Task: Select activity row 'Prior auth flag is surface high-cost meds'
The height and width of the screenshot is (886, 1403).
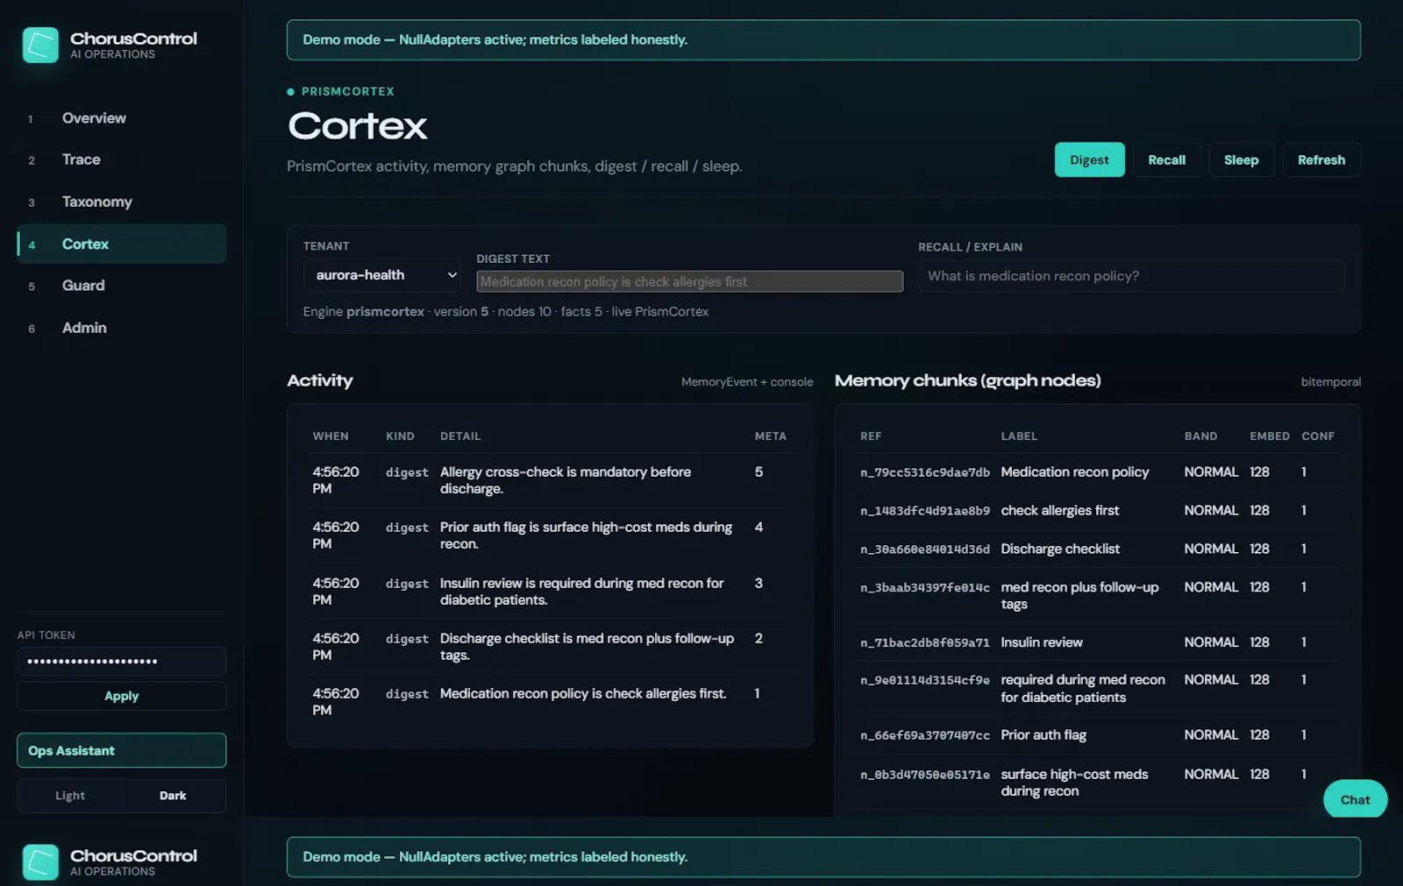Action: [550, 535]
